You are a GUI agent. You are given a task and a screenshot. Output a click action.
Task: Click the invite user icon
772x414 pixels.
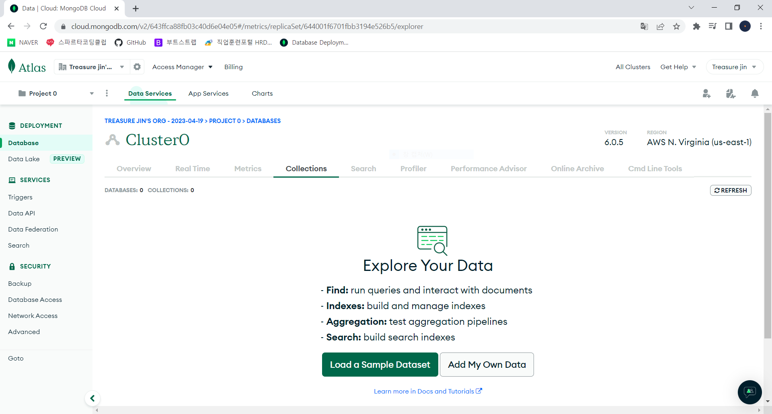click(706, 94)
